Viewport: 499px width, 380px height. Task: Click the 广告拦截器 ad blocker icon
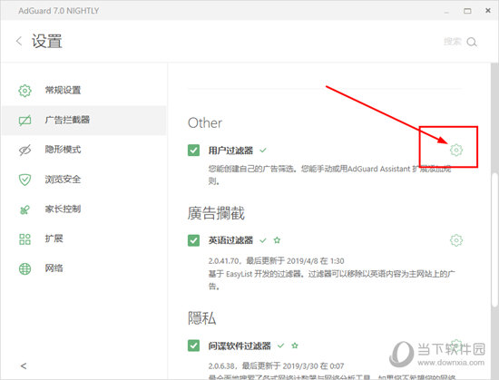[x=24, y=121]
